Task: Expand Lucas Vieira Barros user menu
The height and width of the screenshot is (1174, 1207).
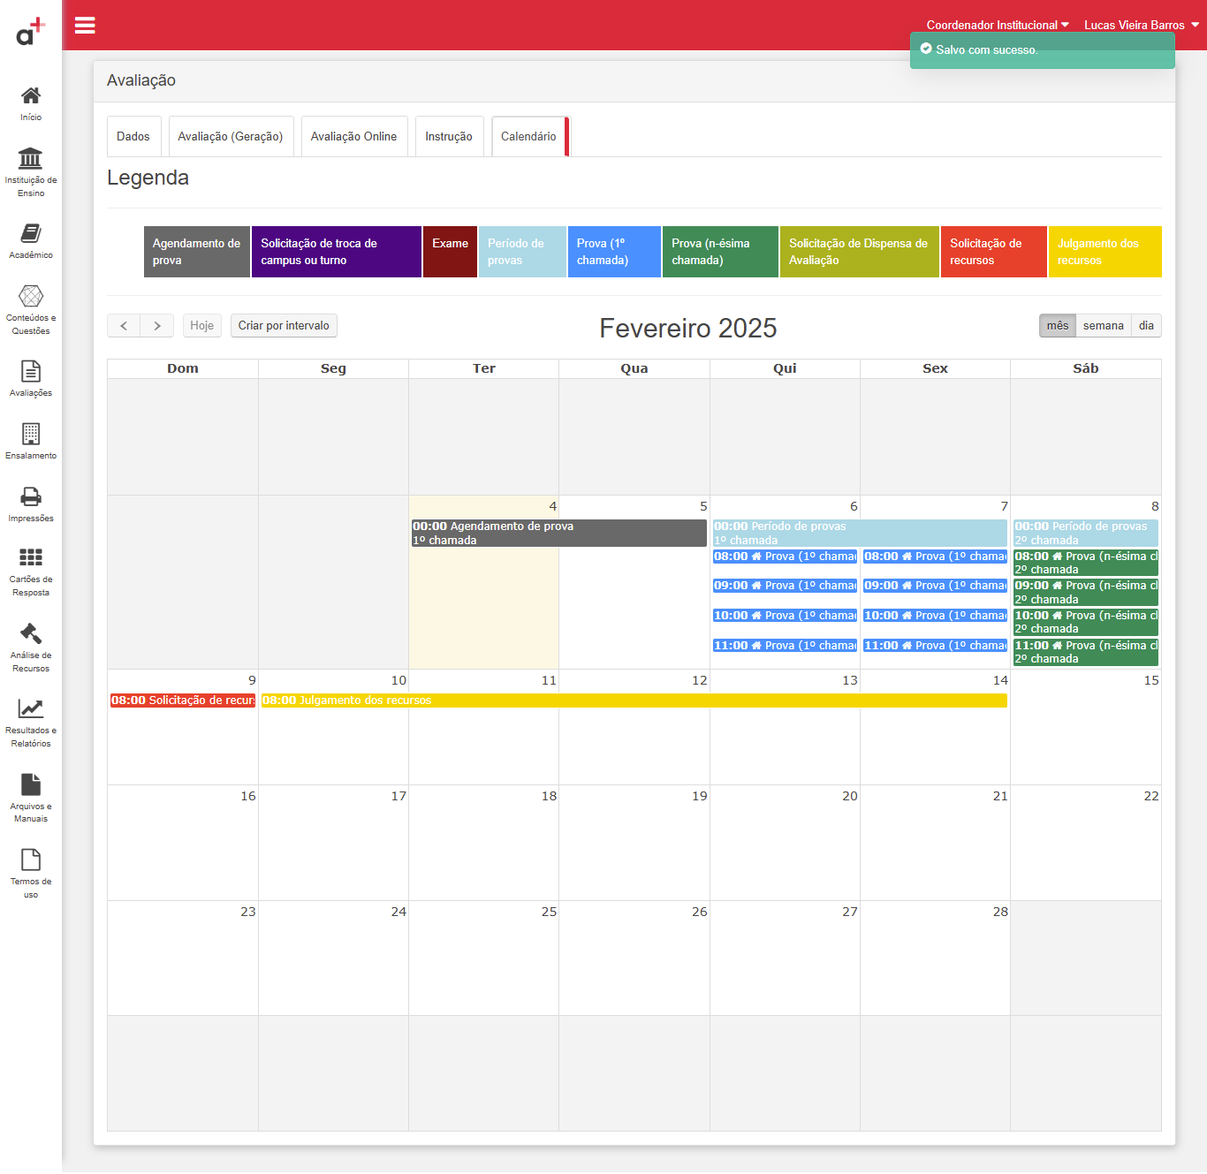Action: (x=1142, y=25)
